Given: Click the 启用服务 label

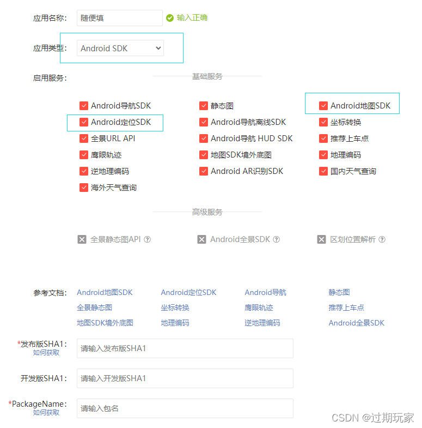Looking at the screenshot, I should point(50,78).
